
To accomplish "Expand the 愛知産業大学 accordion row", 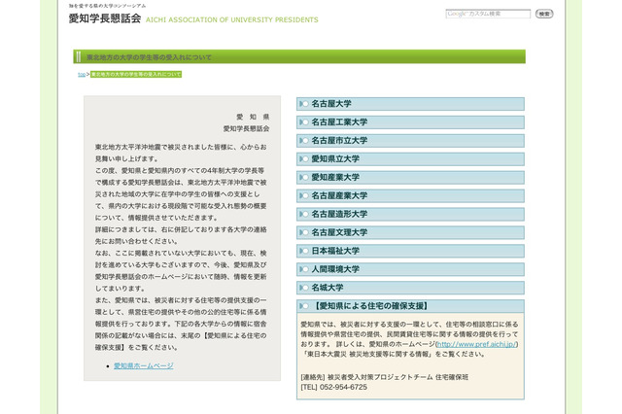I will (410, 177).
